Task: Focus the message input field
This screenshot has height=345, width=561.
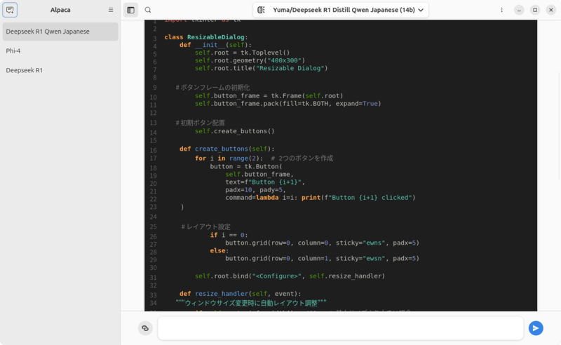Action: pyautogui.click(x=340, y=328)
